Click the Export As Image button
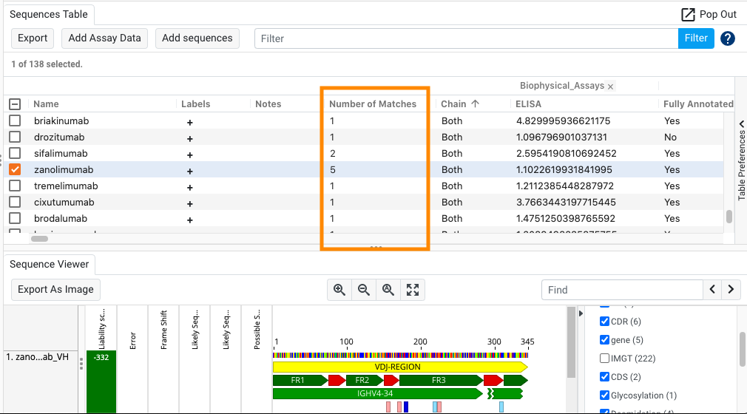 coord(55,290)
